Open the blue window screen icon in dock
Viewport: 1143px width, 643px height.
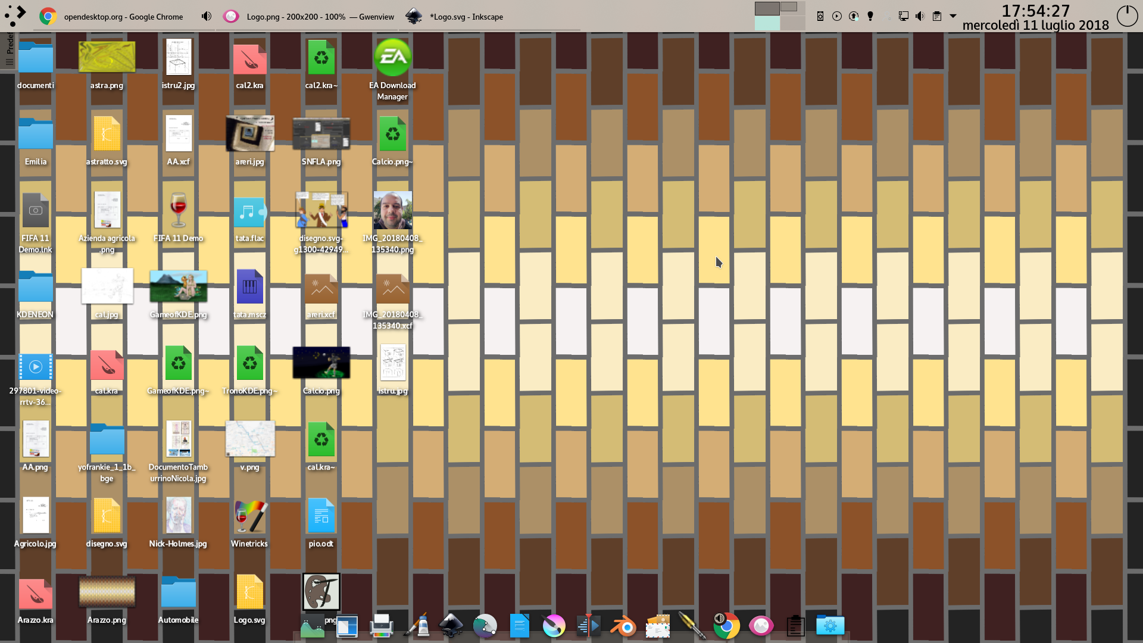click(x=347, y=626)
